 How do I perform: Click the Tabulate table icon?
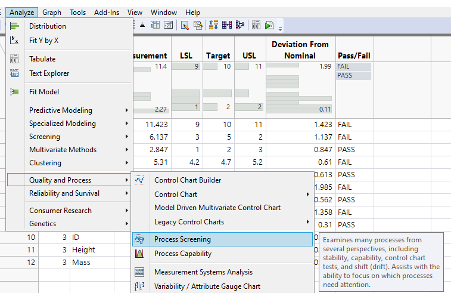15,59
